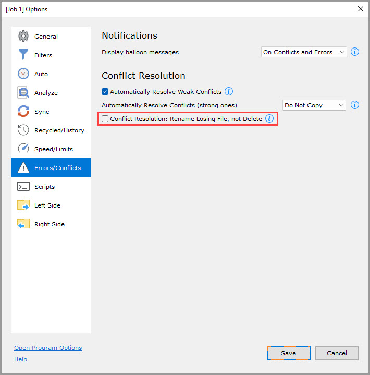Open the Help link

[20, 359]
